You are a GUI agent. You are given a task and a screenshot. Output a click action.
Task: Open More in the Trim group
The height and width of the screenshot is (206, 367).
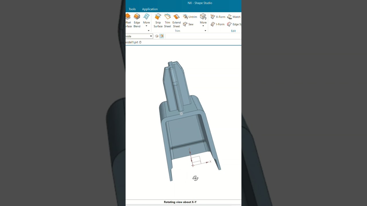click(x=203, y=20)
